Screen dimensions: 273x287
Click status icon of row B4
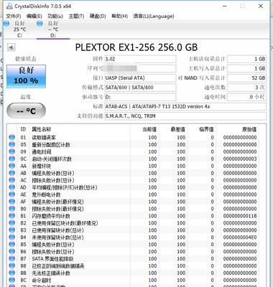(x=11, y=237)
